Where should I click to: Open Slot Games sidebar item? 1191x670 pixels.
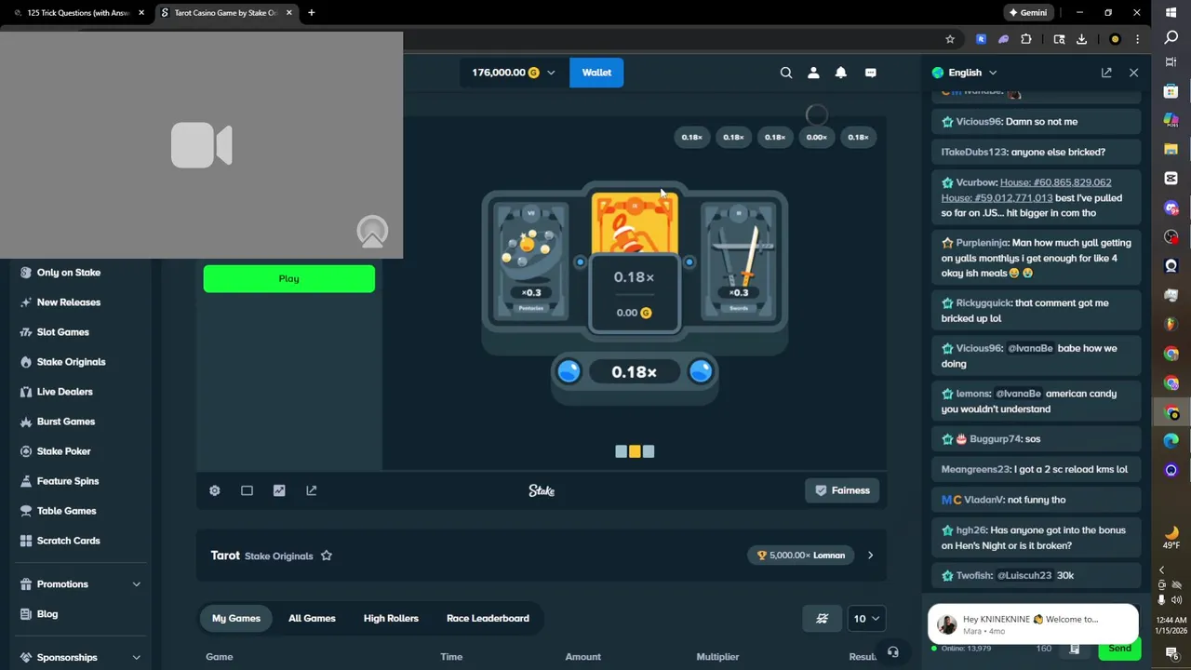pyautogui.click(x=63, y=332)
